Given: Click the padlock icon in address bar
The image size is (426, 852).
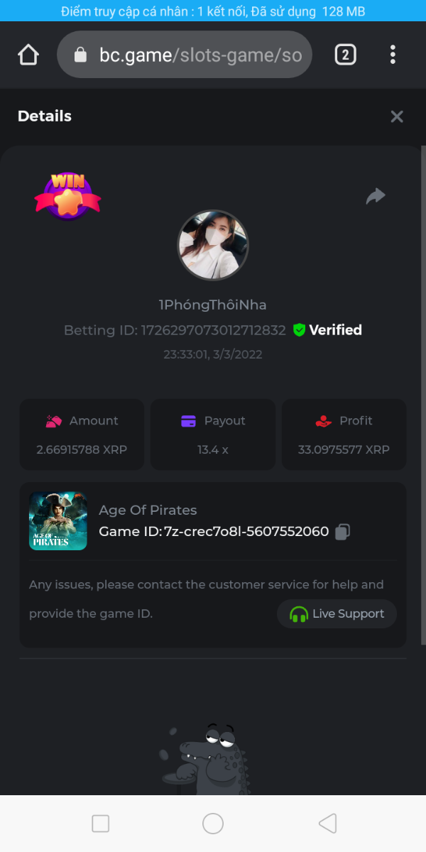Looking at the screenshot, I should point(81,55).
